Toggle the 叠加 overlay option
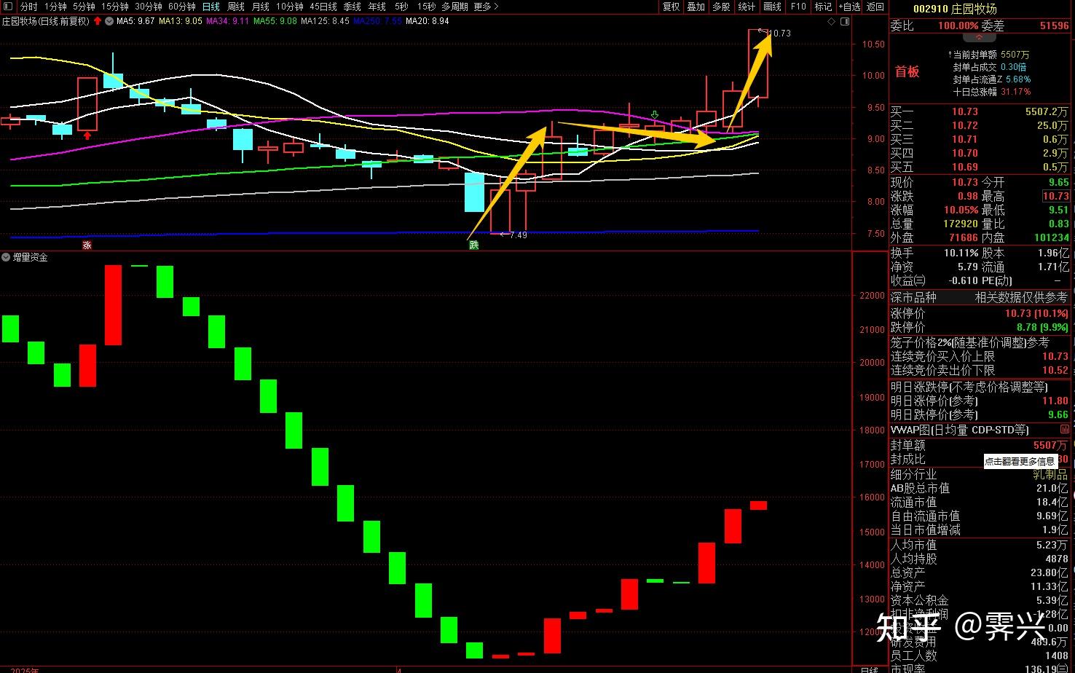Viewport: 1075px width, 673px height. tap(696, 7)
